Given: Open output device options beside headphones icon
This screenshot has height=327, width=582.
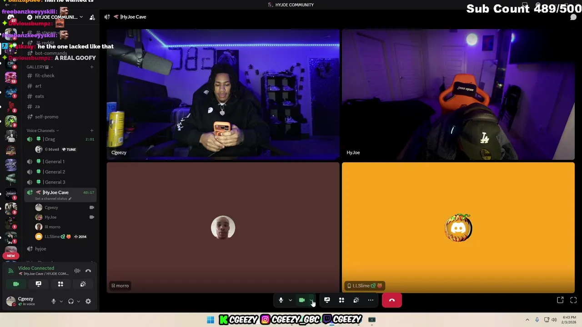Looking at the screenshot, I should pyautogui.click(x=78, y=302).
